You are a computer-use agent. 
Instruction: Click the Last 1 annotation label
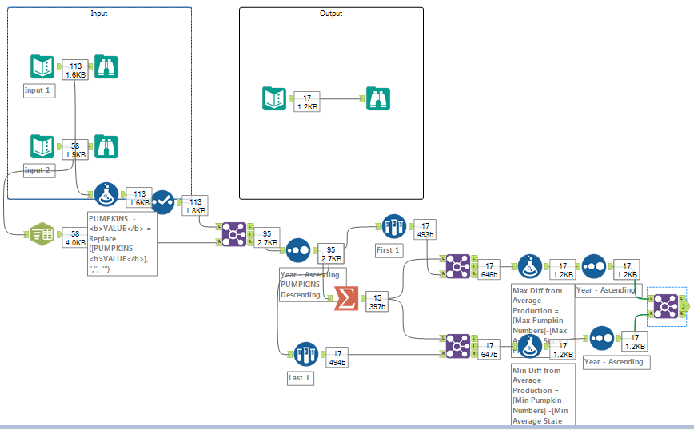pyautogui.click(x=300, y=378)
